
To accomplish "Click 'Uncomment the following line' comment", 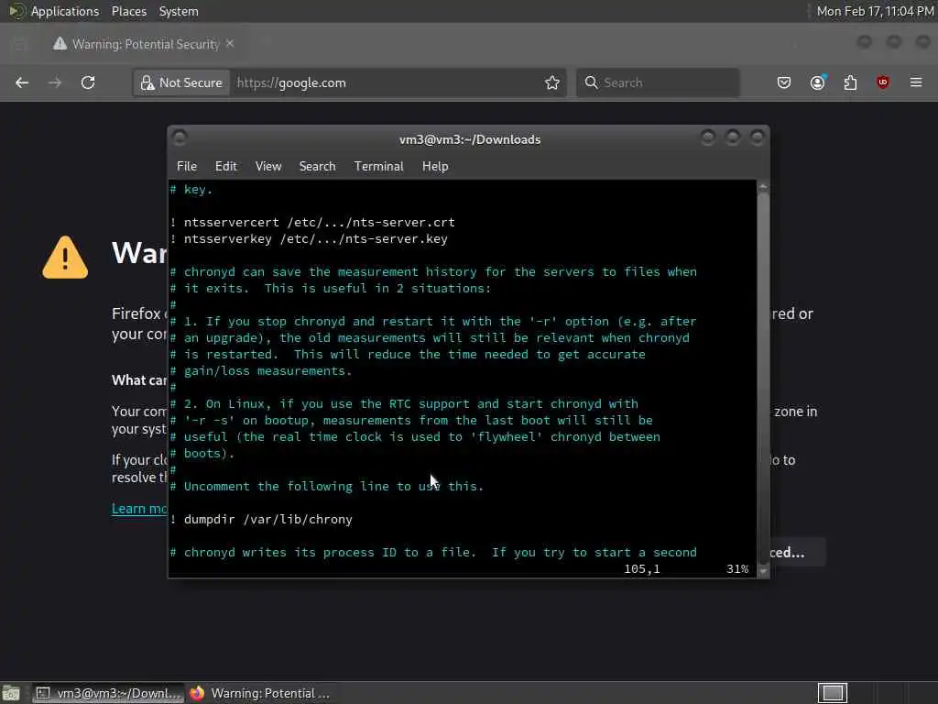I will coord(327,486).
